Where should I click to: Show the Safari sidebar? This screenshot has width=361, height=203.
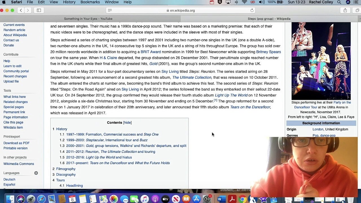(39, 10)
